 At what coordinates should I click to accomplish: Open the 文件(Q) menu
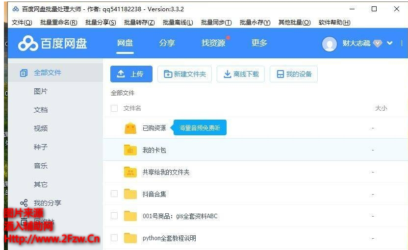pyautogui.click(x=22, y=23)
